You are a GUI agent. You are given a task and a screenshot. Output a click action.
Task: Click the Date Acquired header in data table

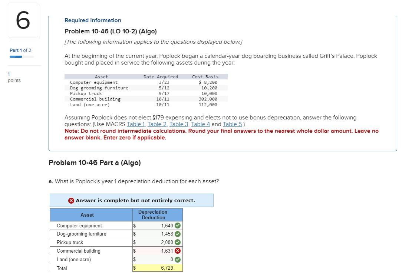coord(161,77)
